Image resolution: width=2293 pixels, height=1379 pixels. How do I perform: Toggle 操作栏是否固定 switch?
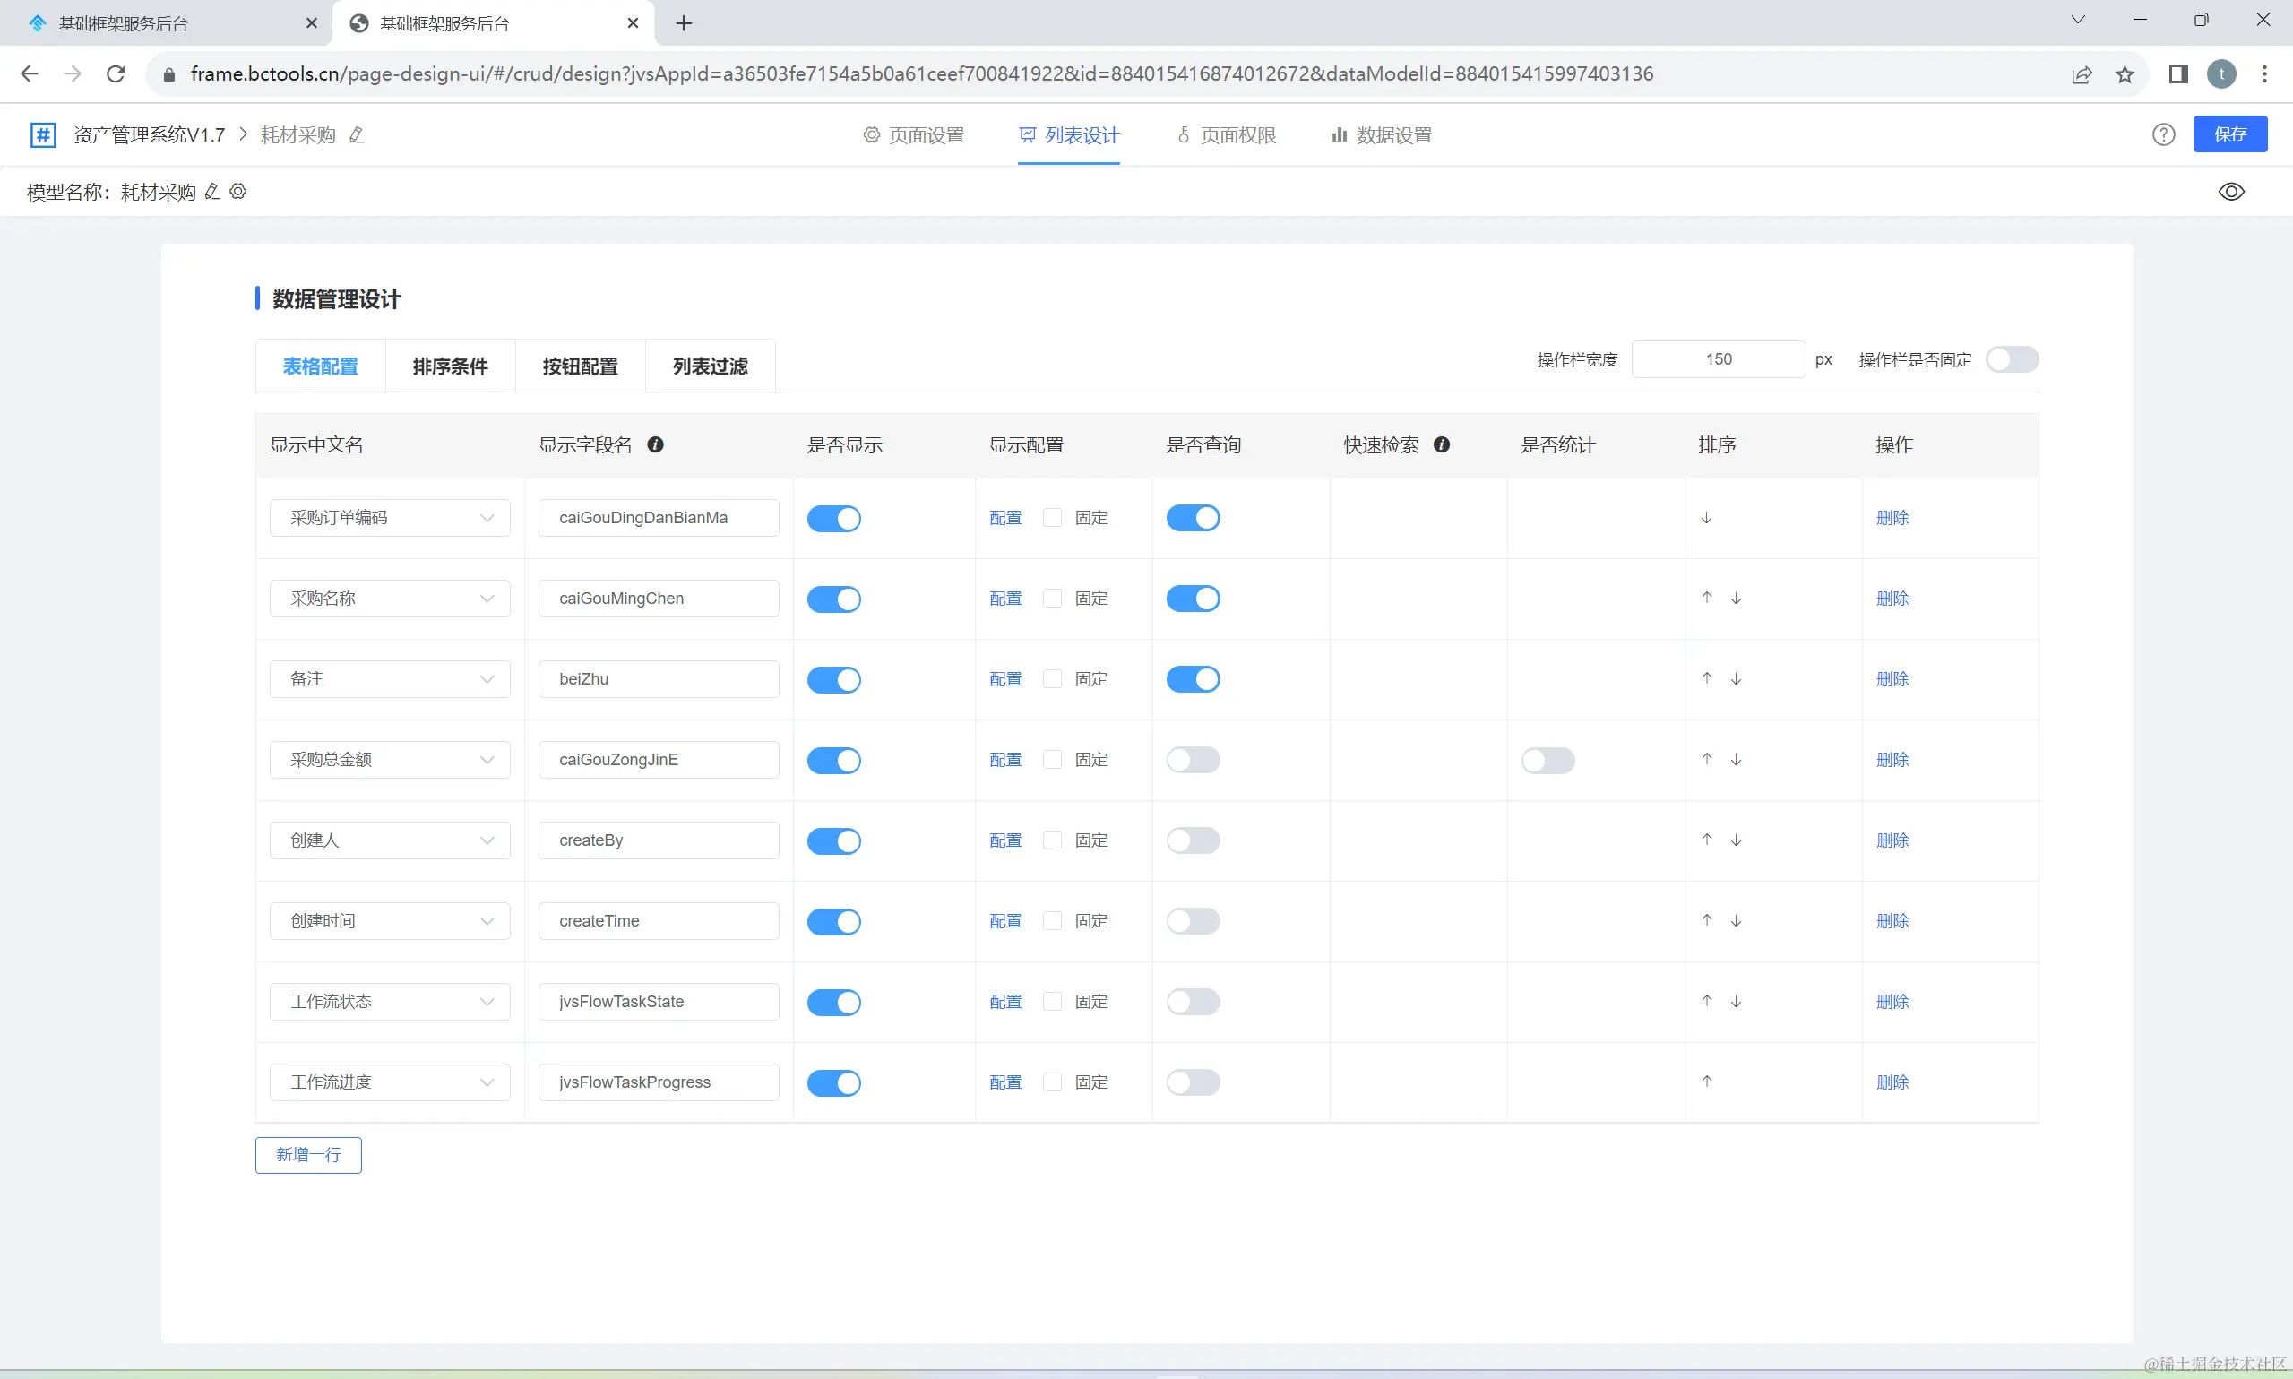point(2012,359)
